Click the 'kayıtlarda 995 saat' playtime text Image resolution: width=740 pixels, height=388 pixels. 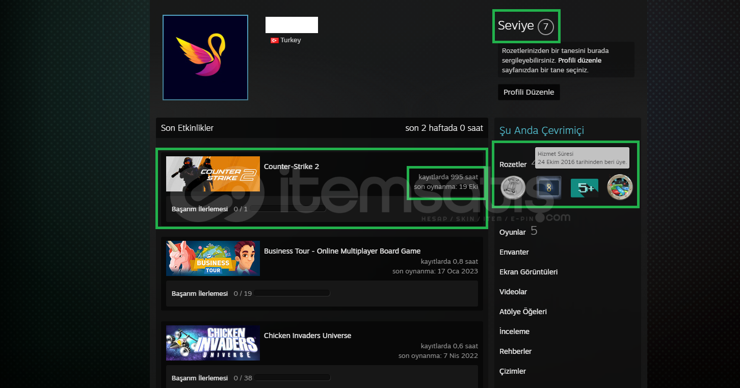448,177
